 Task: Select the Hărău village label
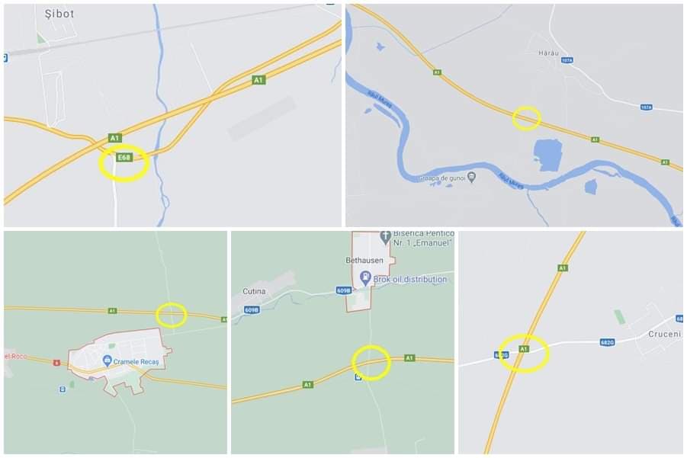548,53
